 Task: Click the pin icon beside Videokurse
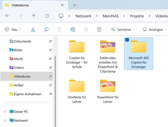50,76
